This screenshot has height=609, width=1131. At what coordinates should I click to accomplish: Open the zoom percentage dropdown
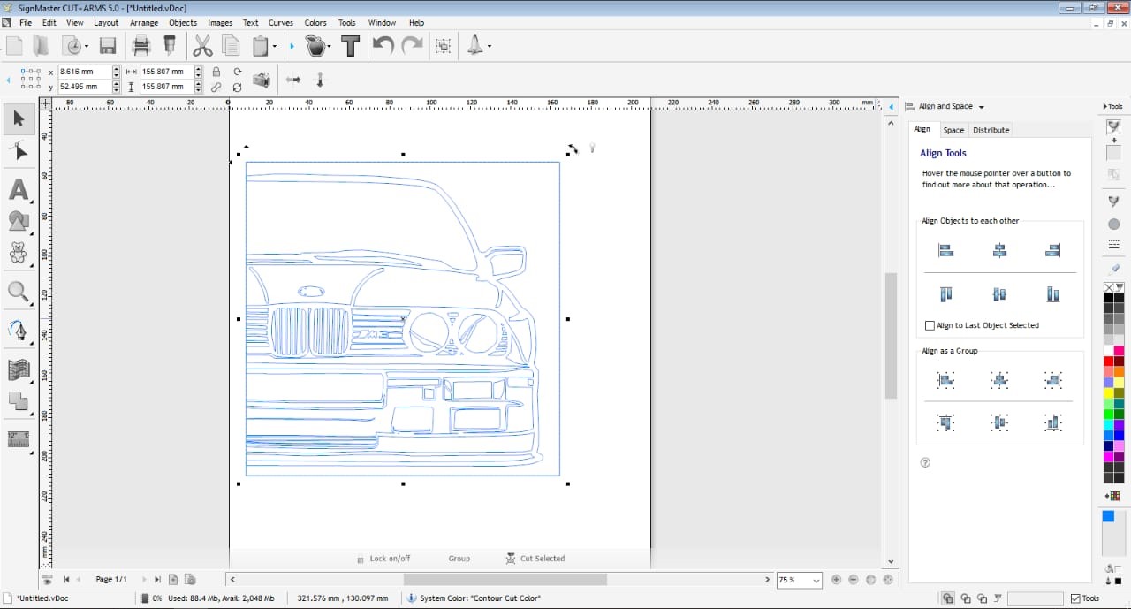816,581
